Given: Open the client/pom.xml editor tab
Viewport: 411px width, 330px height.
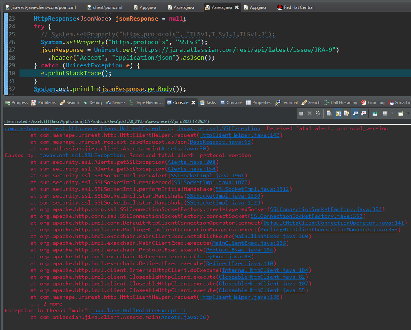Looking at the screenshot, I should pyautogui.click(x=105, y=7).
